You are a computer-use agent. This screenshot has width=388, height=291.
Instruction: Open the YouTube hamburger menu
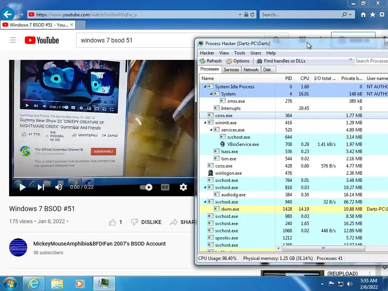13,40
